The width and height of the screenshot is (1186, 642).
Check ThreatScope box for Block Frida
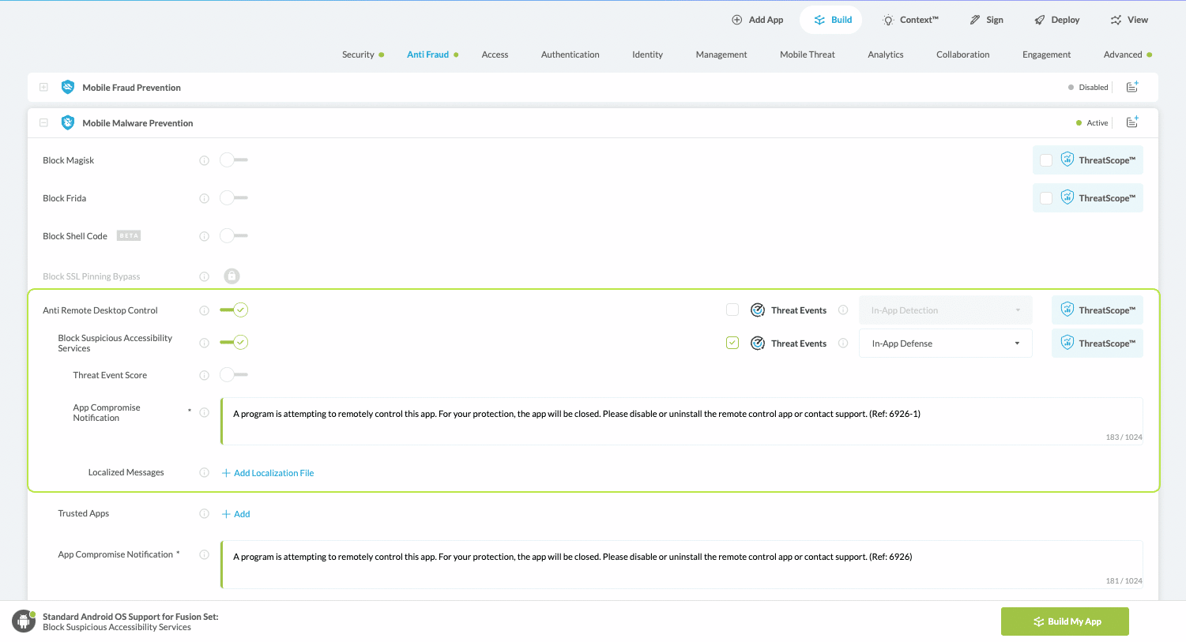tap(1046, 198)
